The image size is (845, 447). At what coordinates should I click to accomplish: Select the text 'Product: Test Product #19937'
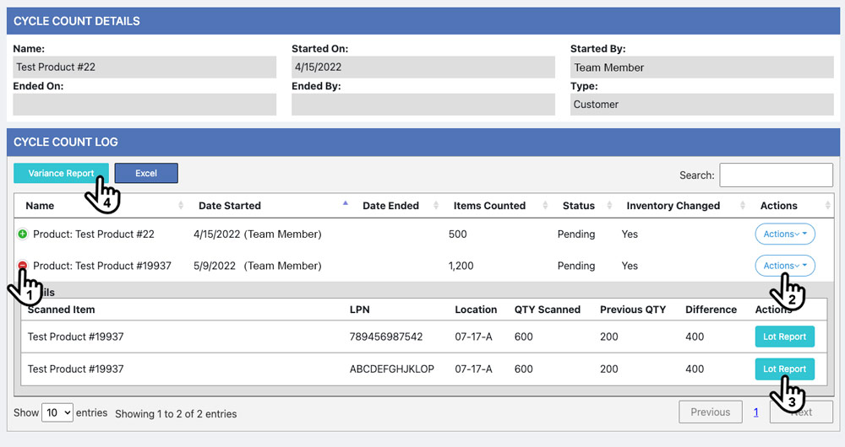pos(102,266)
